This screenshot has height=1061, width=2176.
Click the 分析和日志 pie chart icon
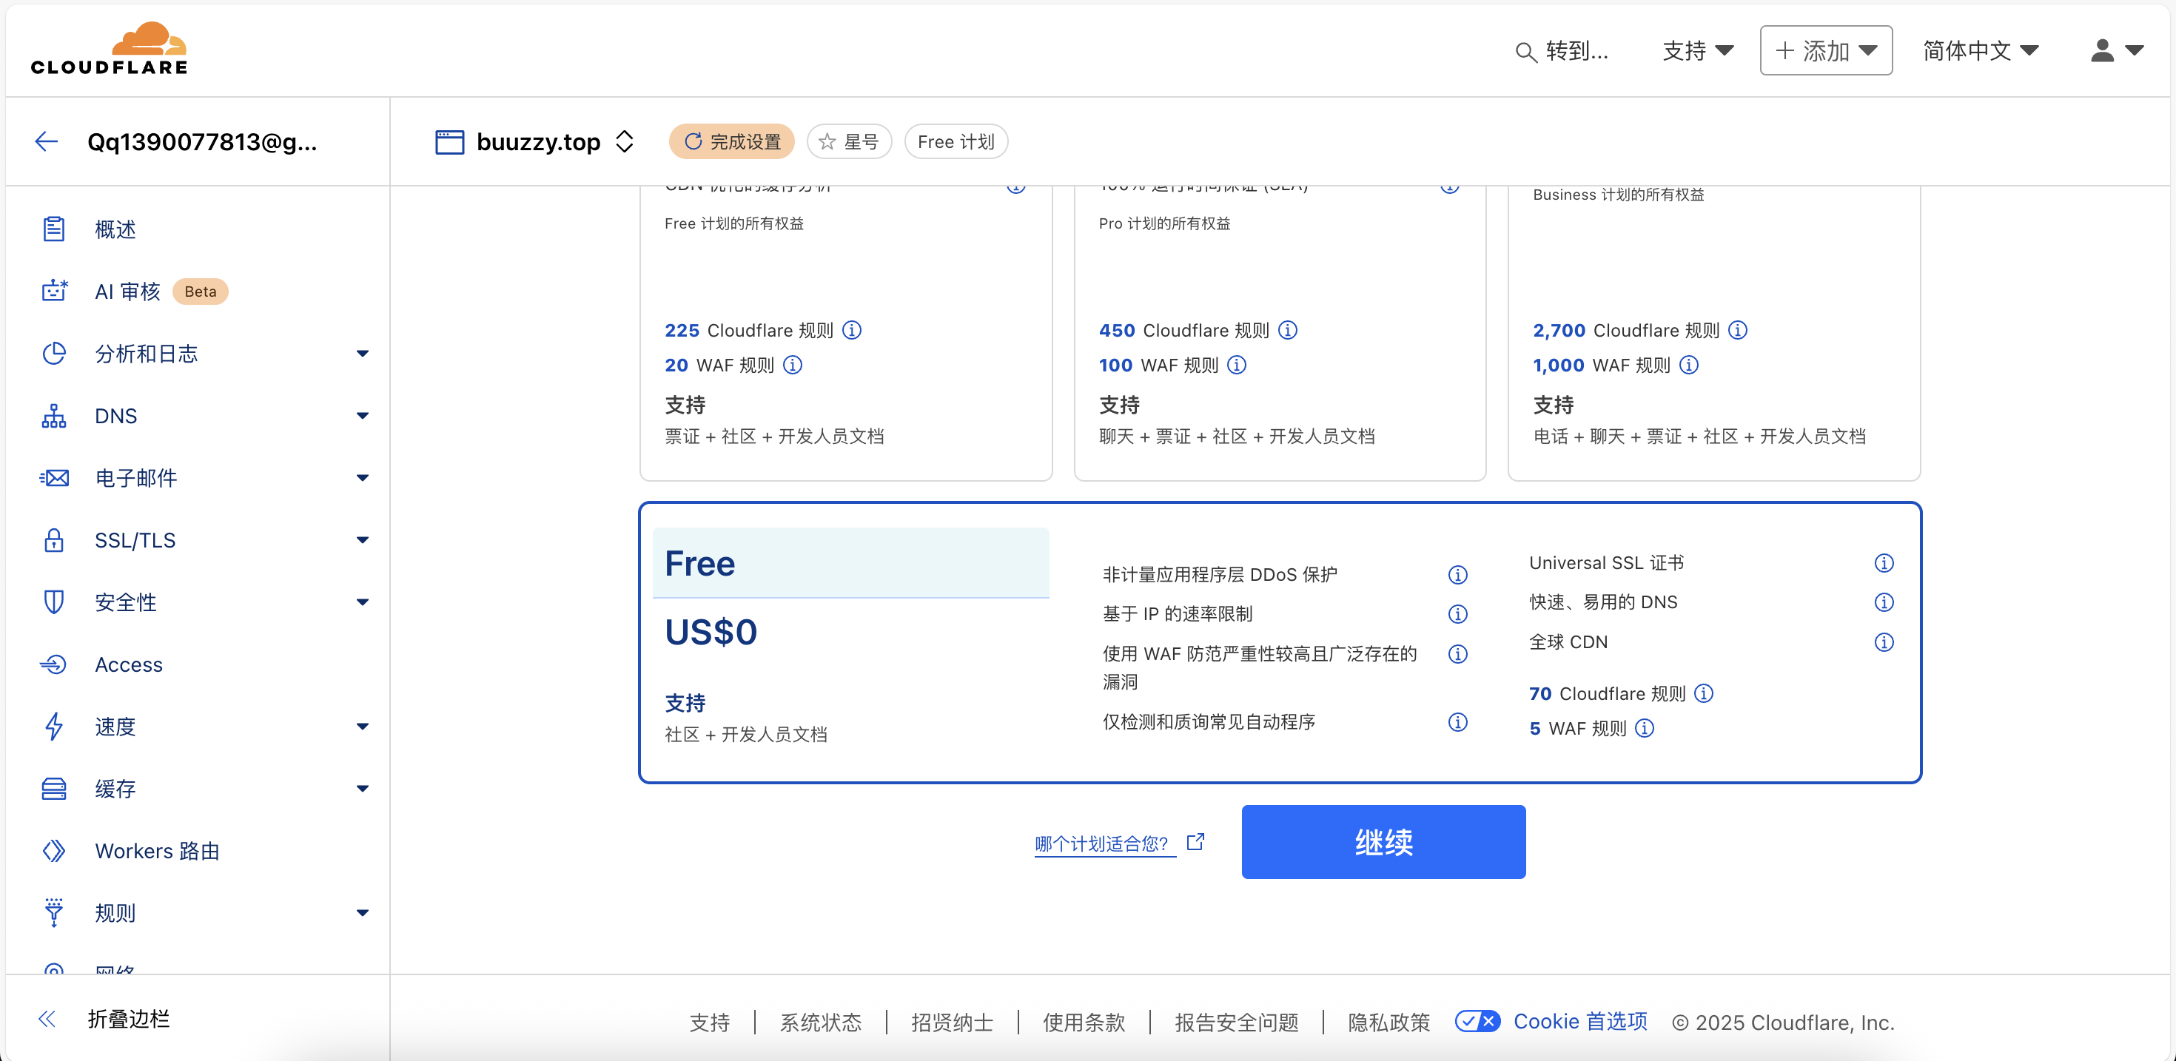click(x=54, y=353)
